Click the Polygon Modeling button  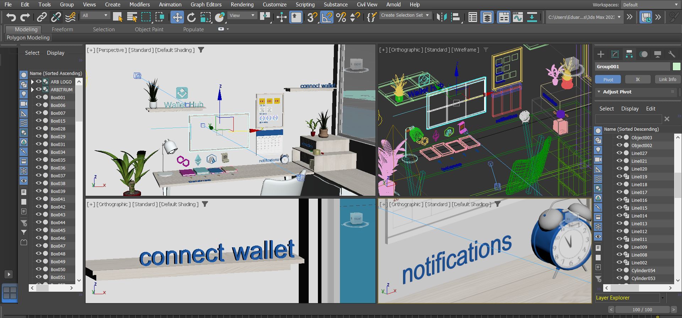(28, 38)
